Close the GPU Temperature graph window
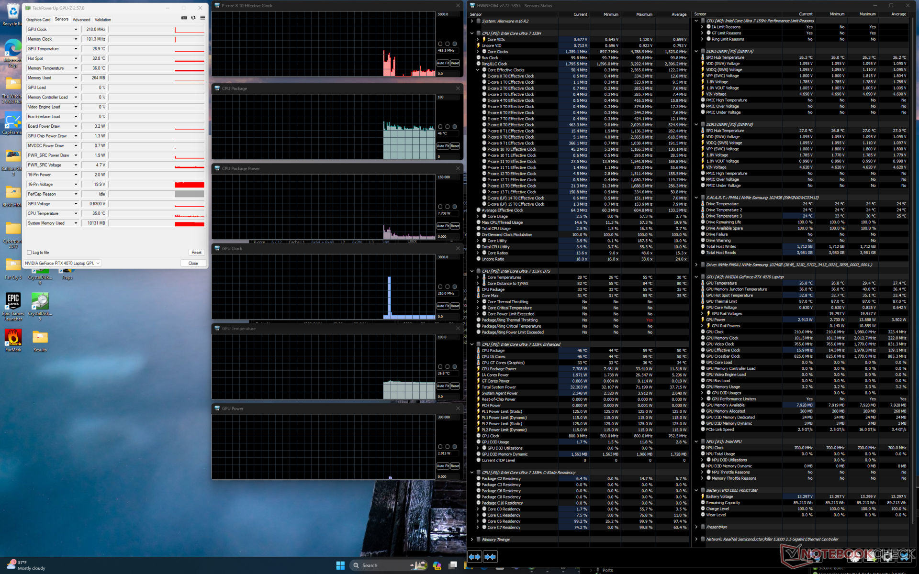Viewport: 919px width, 574px height. [x=458, y=329]
